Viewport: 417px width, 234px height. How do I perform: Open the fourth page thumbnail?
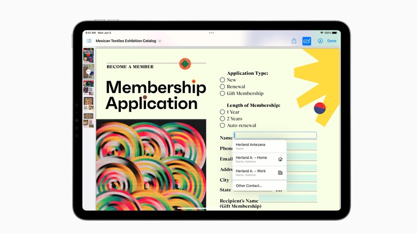click(88, 104)
